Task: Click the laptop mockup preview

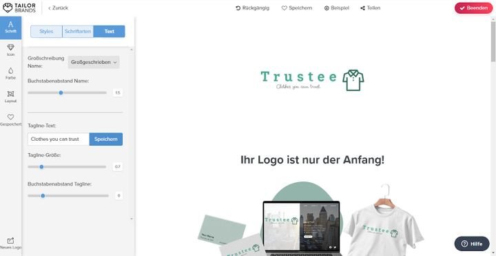Action: pyautogui.click(x=301, y=228)
